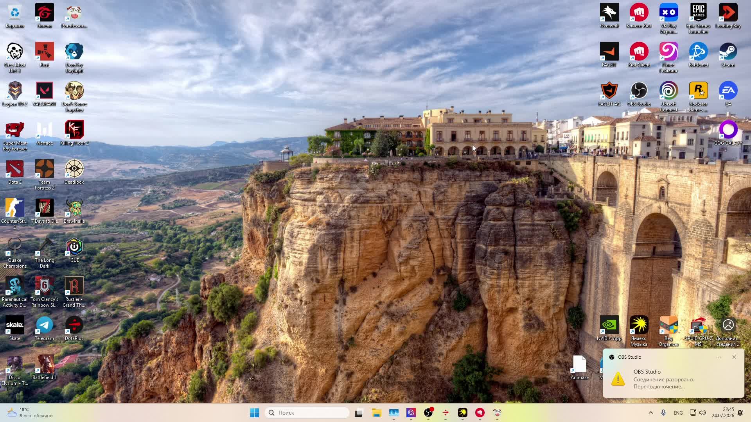The height and width of the screenshot is (422, 751).
Task: Select the Steam shortcut
Action: coord(728,55)
